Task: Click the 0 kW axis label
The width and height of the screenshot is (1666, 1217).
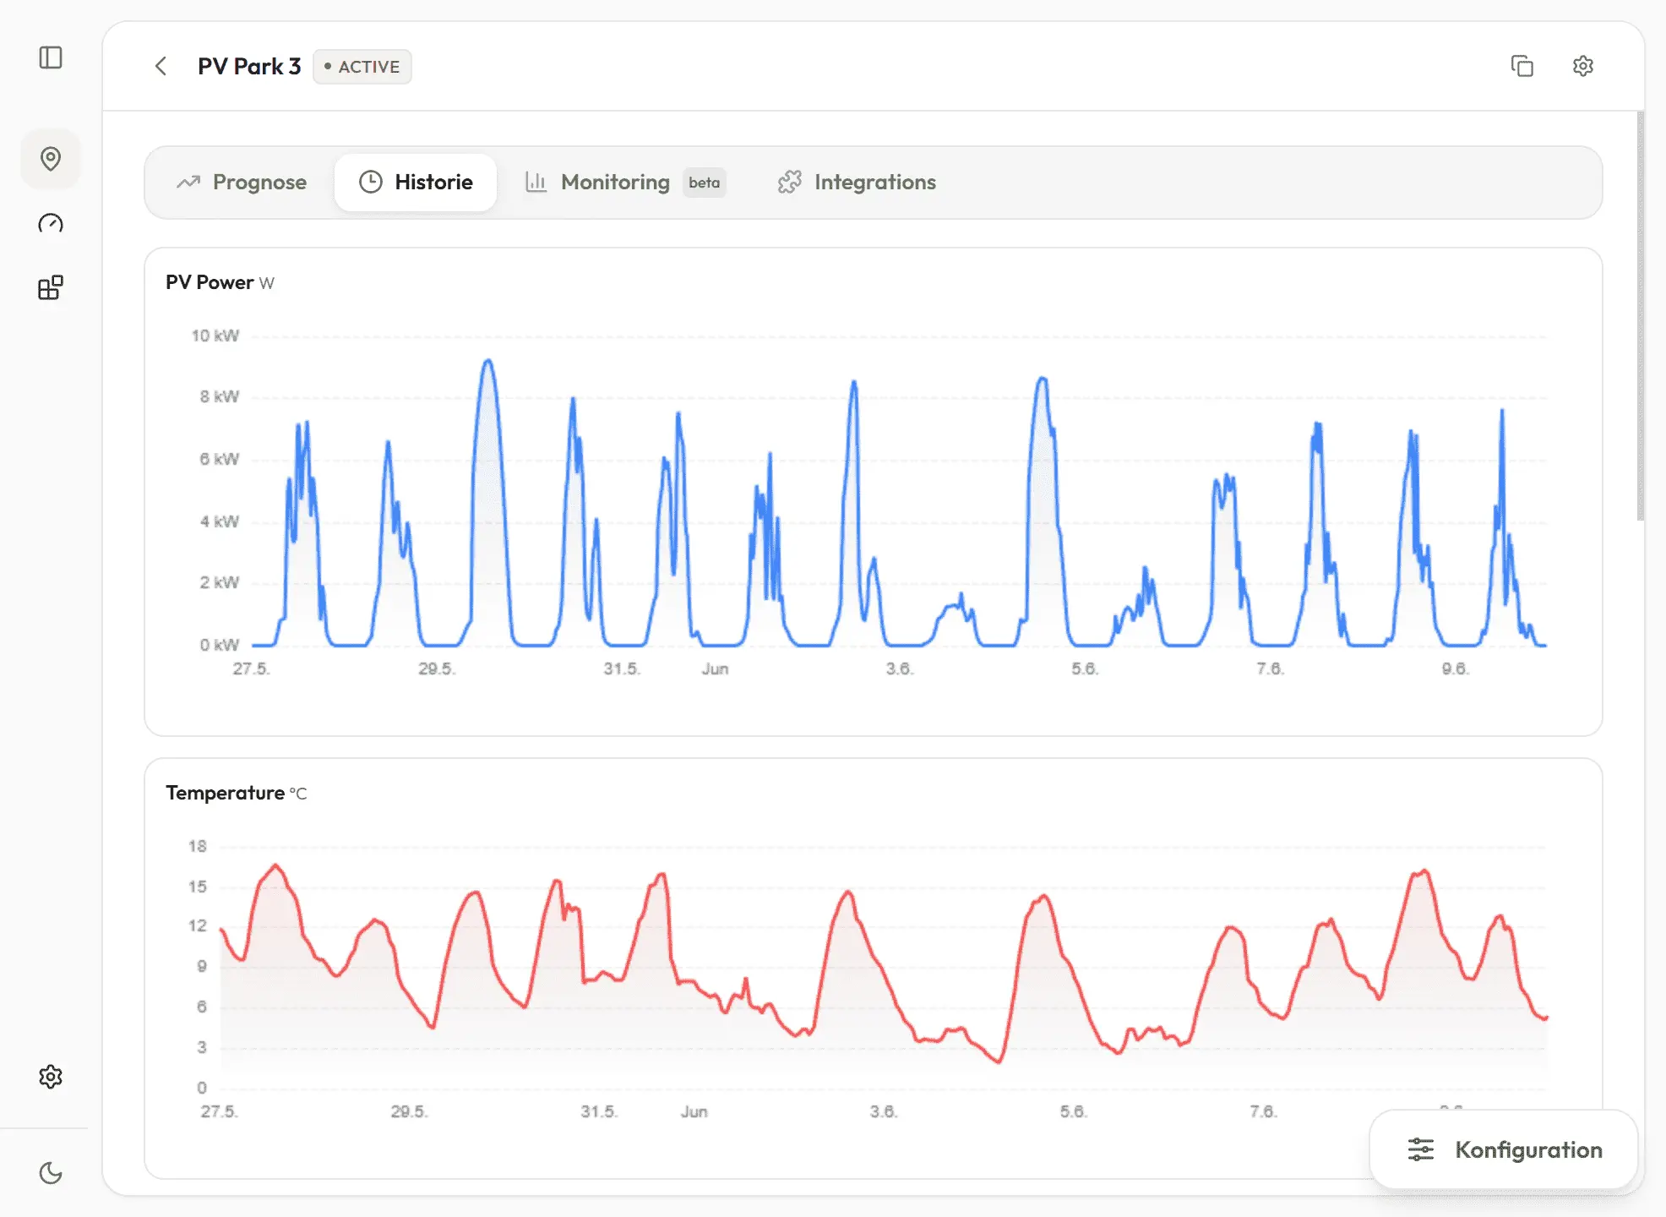Action: coord(220,645)
